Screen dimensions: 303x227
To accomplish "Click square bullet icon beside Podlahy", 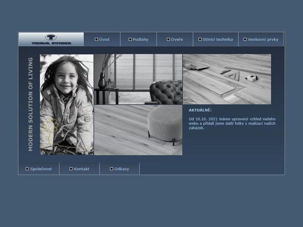I will [130, 40].
